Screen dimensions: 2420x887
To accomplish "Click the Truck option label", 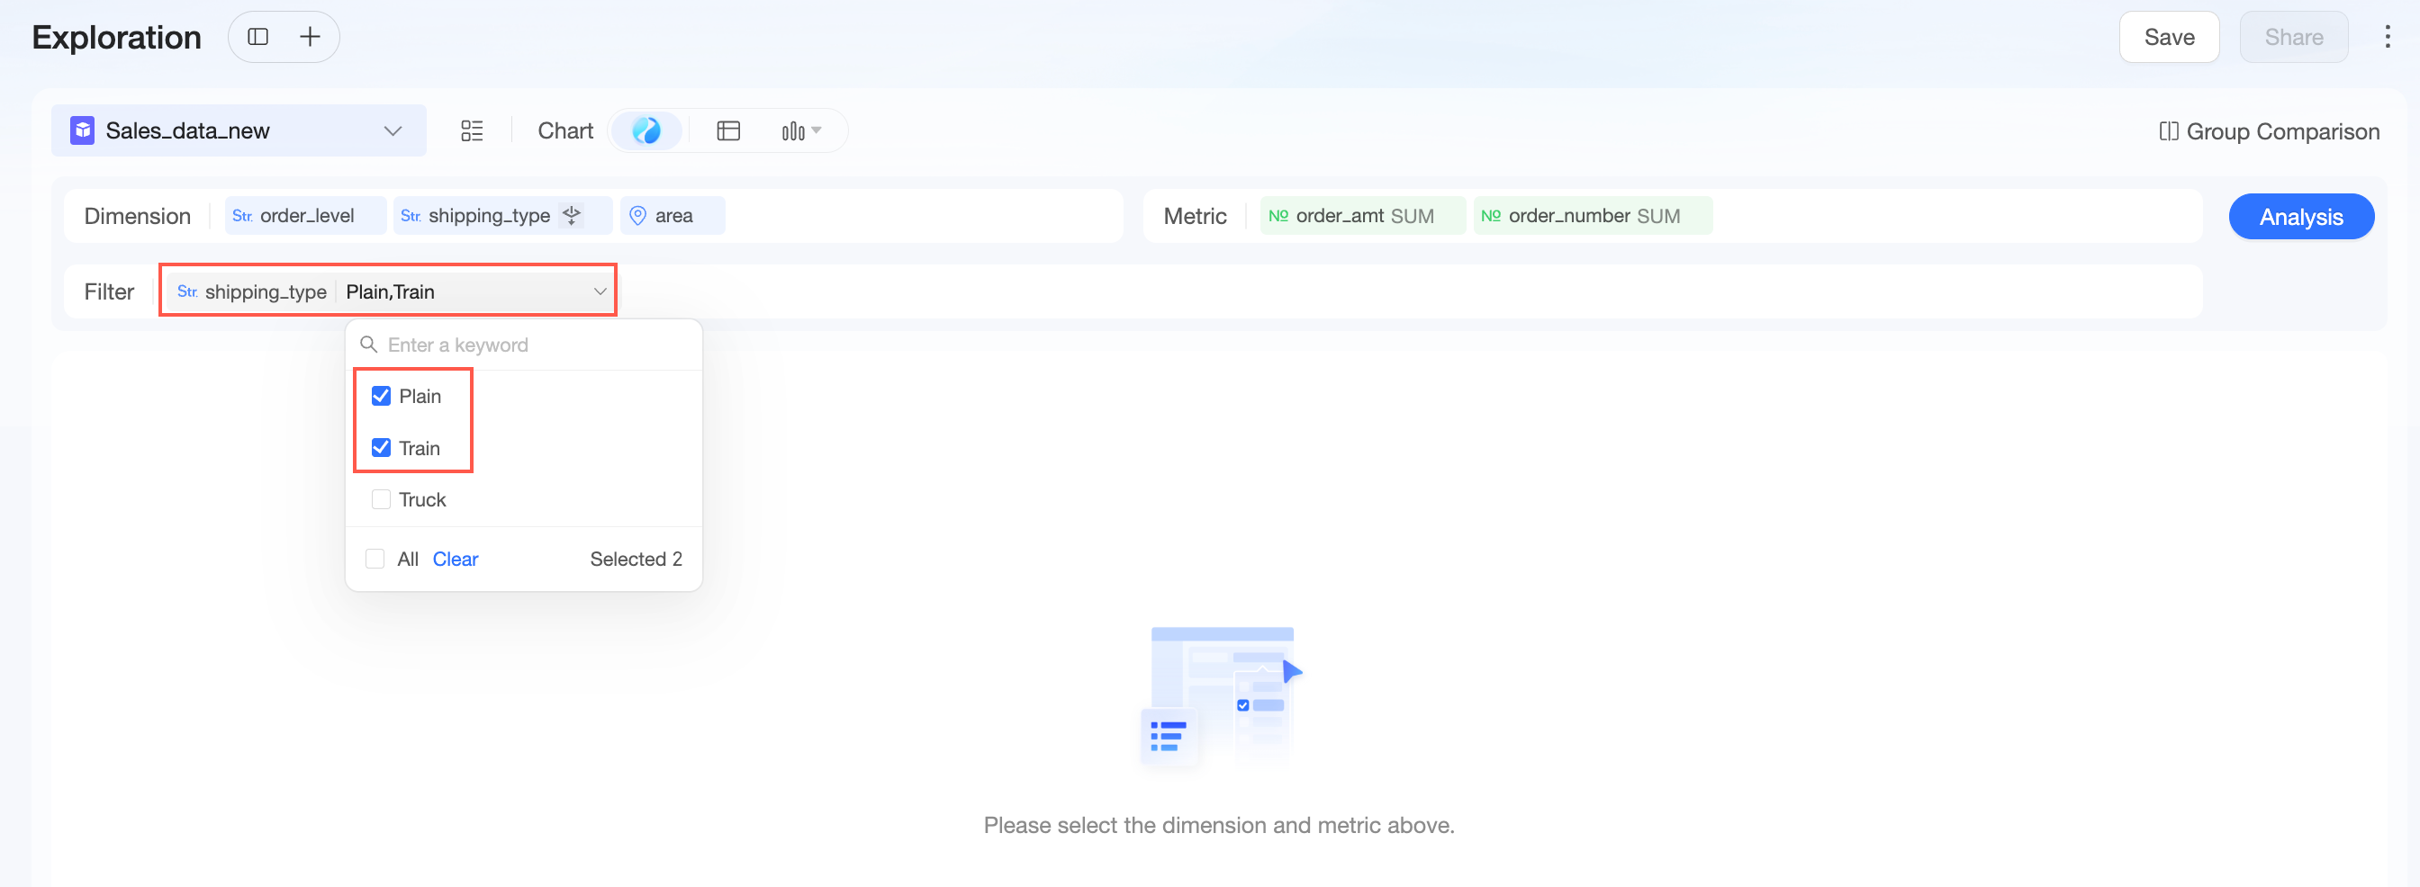I will coord(422,499).
